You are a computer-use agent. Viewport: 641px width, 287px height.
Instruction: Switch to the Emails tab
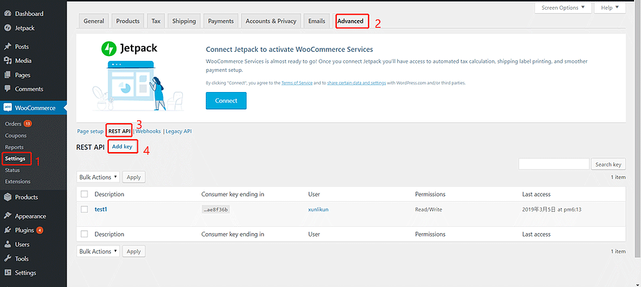tap(317, 21)
